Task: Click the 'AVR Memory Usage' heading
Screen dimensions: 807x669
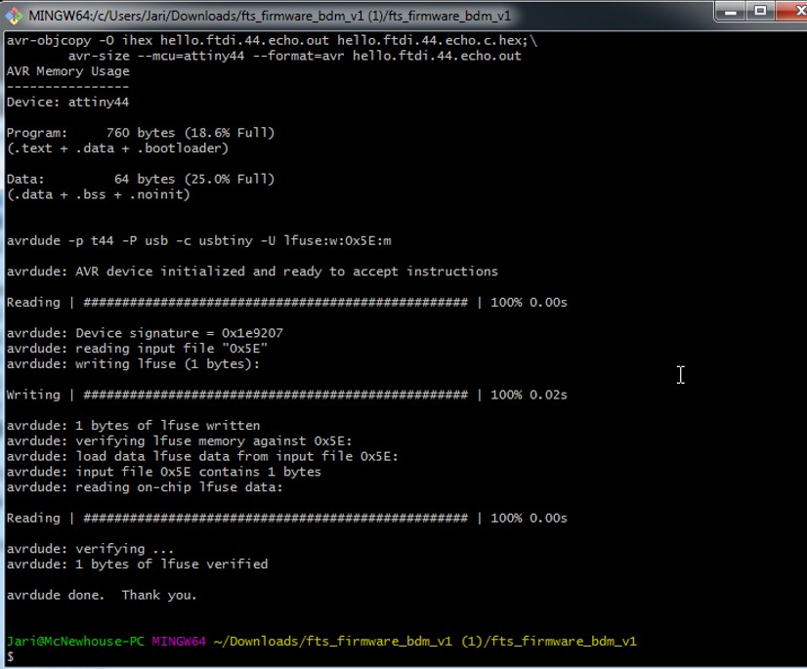Action: (68, 71)
